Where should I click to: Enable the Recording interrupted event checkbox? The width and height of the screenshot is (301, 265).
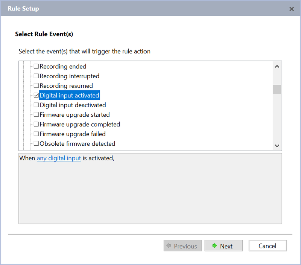click(36, 76)
